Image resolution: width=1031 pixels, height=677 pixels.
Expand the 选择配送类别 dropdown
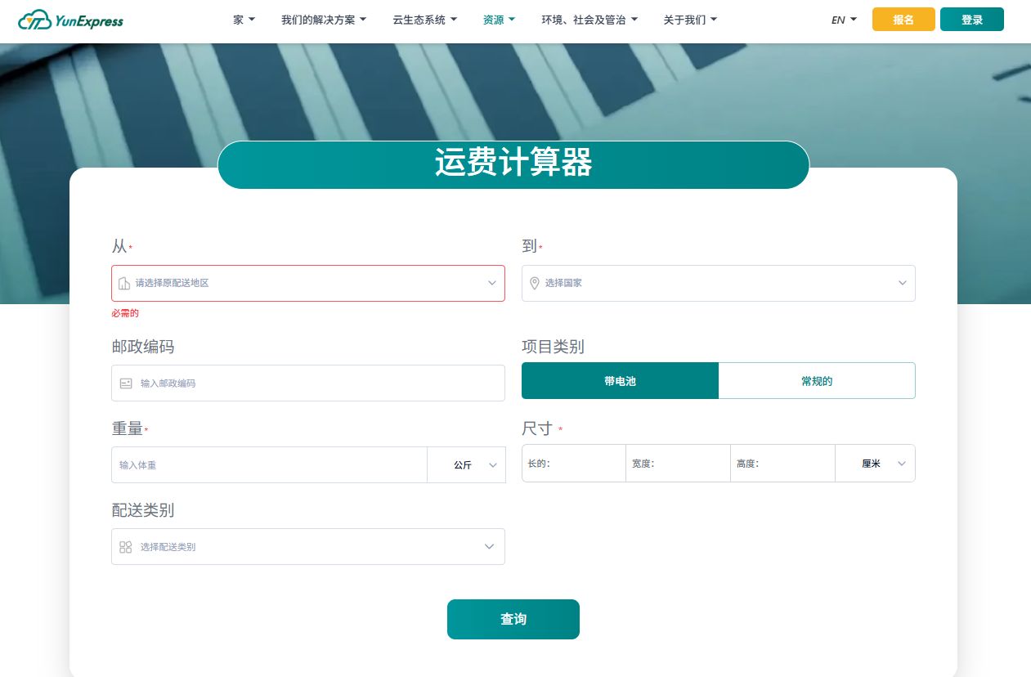[308, 546]
